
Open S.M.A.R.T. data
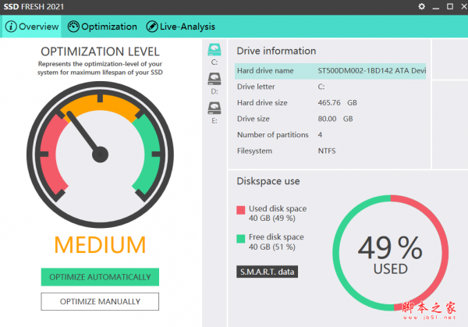click(267, 272)
